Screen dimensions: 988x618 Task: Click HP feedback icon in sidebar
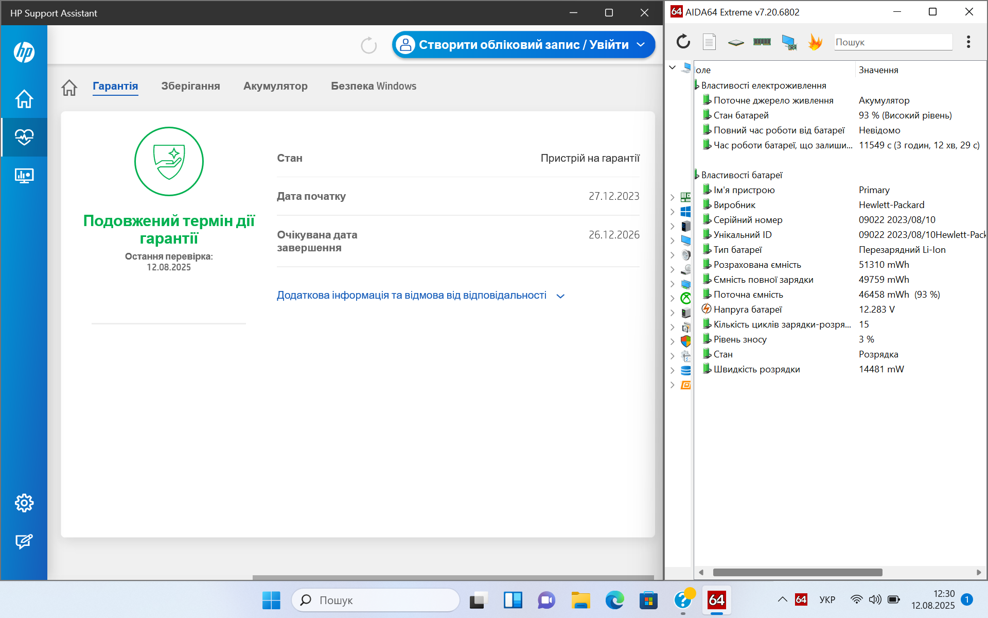(x=24, y=541)
